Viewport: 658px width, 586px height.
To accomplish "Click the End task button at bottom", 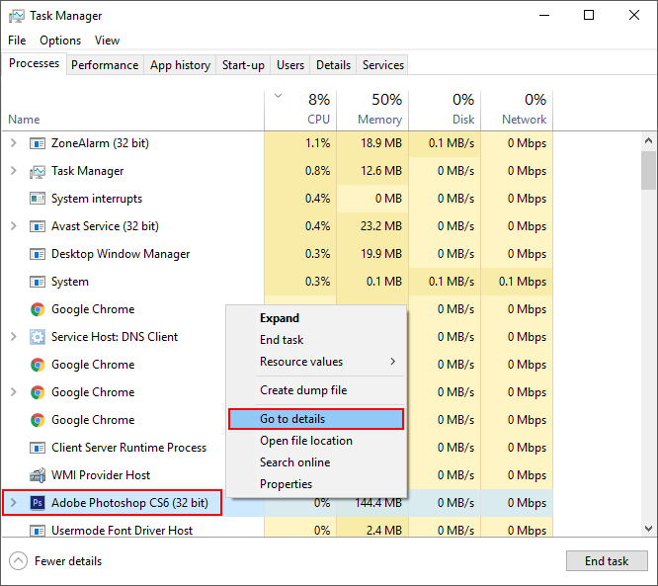I will pos(607,561).
